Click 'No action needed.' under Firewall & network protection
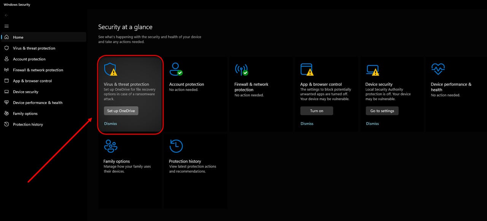Screen dimensions: 487x221 pos(249,95)
